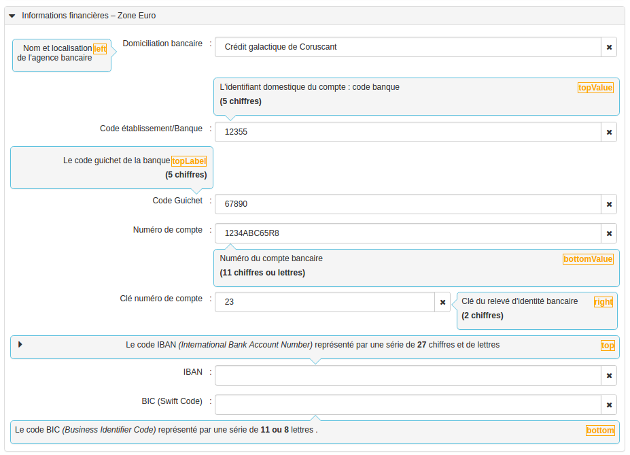Click the empty IBAN input field
This screenshot has height=455, width=630.
click(408, 375)
